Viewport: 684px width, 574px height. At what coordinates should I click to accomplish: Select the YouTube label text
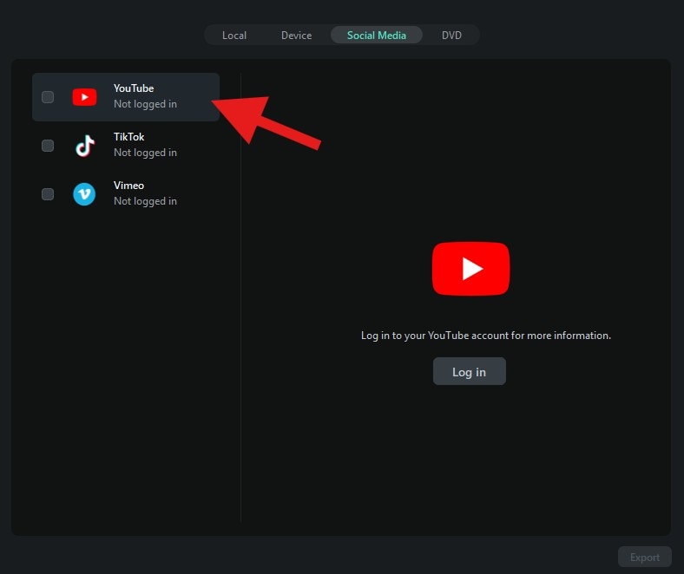coord(134,88)
